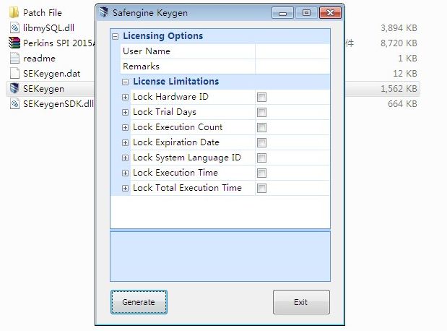Click the Safengine Keygen title bar icon
Image resolution: width=447 pixels, height=331 pixels.
coord(105,12)
